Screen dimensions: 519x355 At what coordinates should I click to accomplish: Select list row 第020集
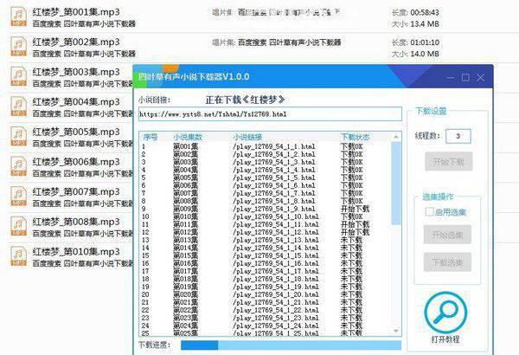(x=265, y=294)
